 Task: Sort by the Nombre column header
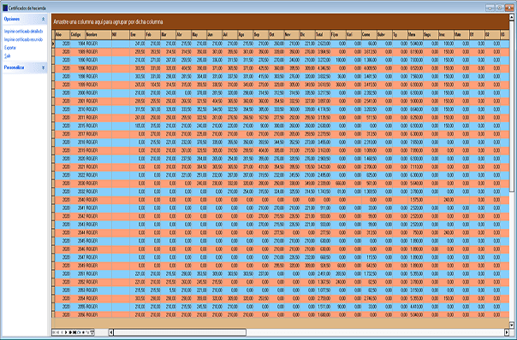click(98, 34)
